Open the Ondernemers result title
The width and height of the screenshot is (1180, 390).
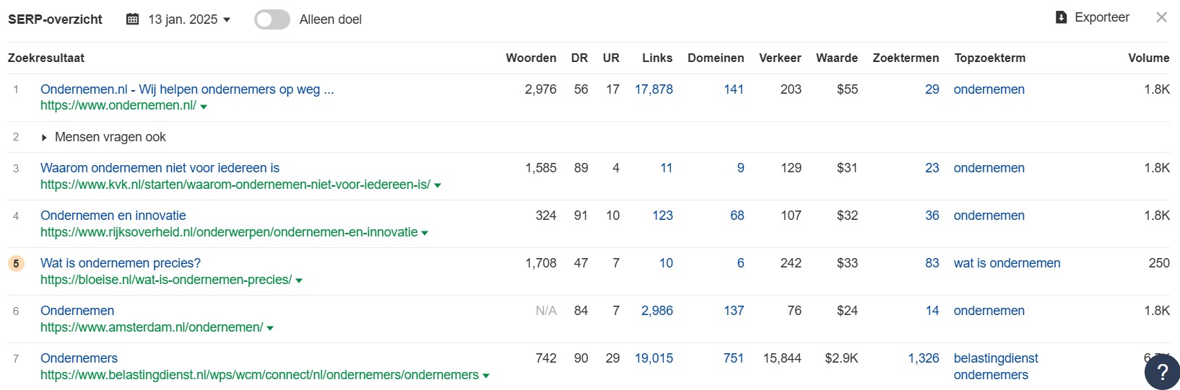click(79, 358)
